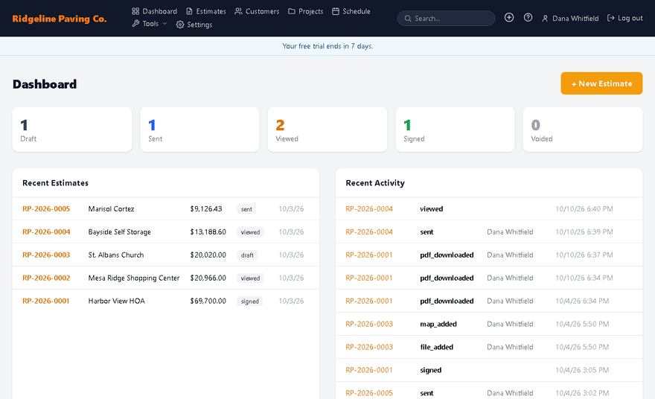Click the $20,966.00 amount
This screenshot has width=655, height=399.
pos(208,278)
